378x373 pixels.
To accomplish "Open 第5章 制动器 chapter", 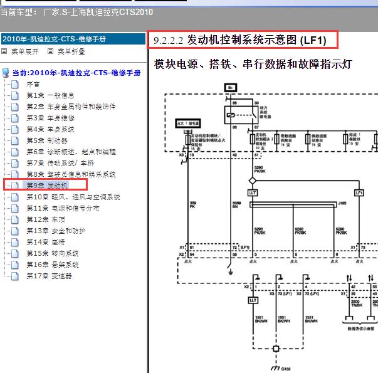I will point(47,140).
